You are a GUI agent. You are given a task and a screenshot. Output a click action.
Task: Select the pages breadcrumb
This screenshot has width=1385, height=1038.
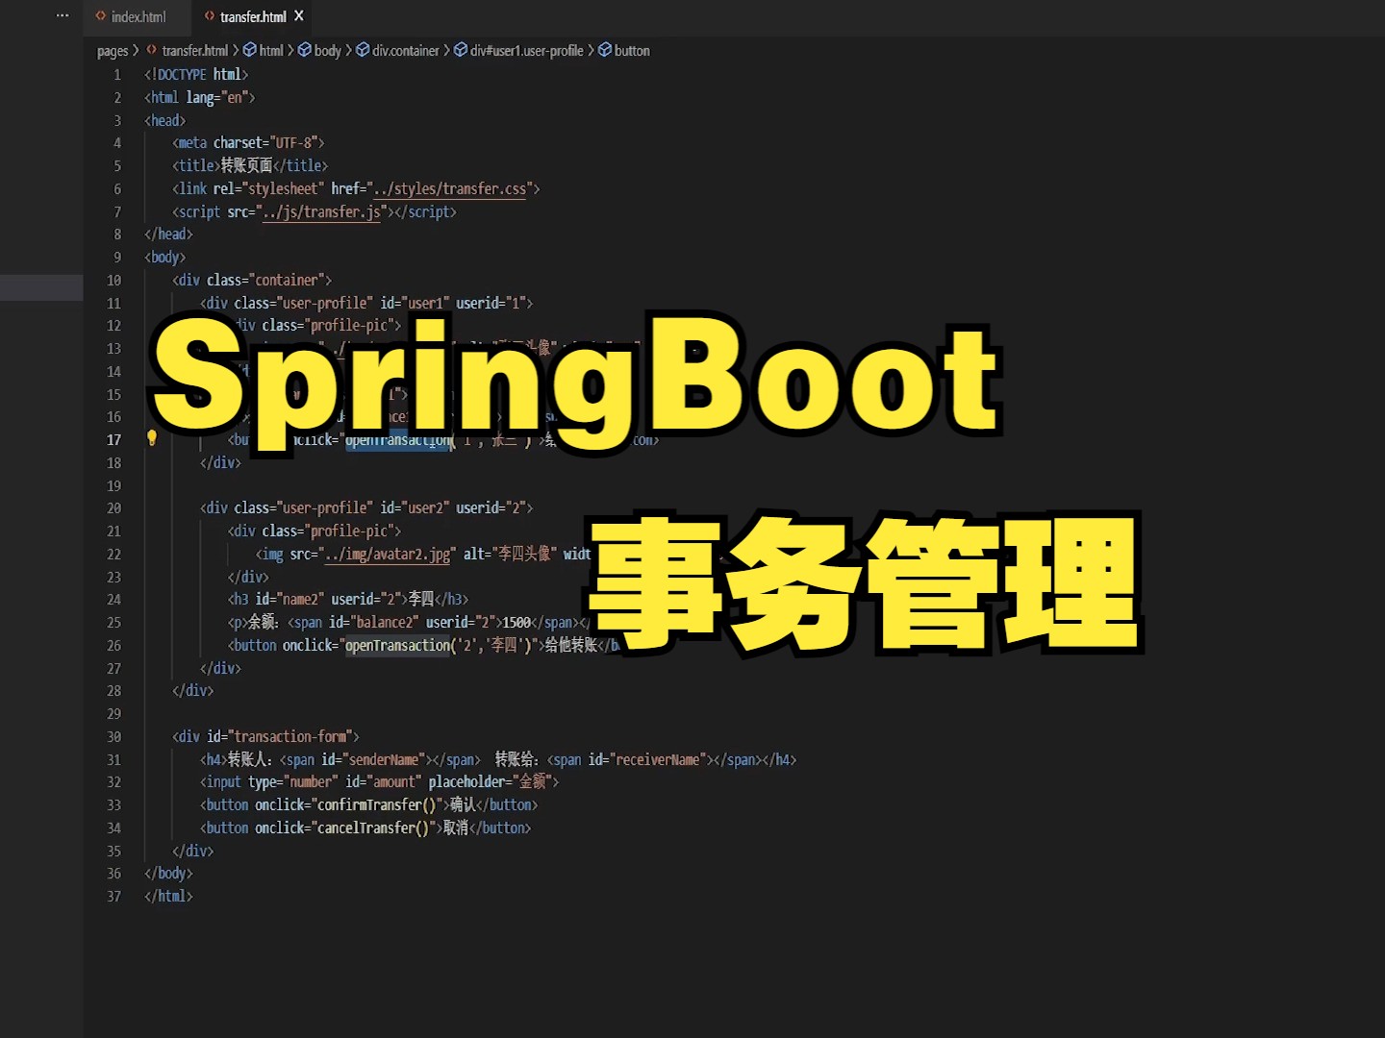113,51
